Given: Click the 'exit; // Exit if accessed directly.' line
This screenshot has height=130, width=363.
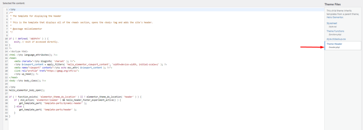Looking at the screenshot, I should pyautogui.click(x=37, y=42).
